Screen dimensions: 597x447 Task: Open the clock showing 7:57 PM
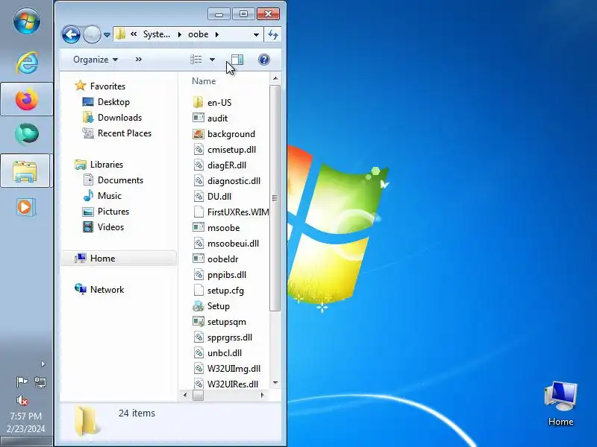26,422
